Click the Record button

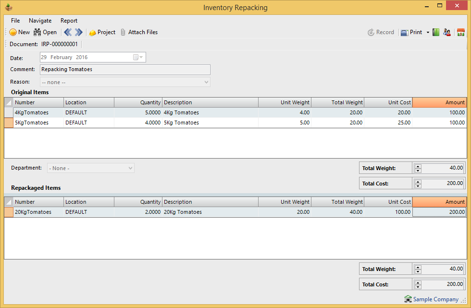pos(381,32)
